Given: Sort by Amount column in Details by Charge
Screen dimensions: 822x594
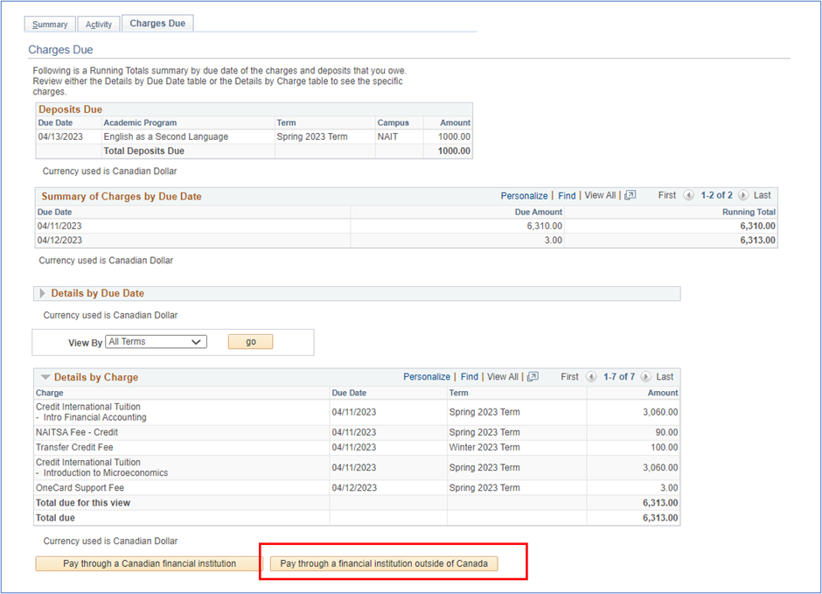Looking at the screenshot, I should (x=663, y=393).
